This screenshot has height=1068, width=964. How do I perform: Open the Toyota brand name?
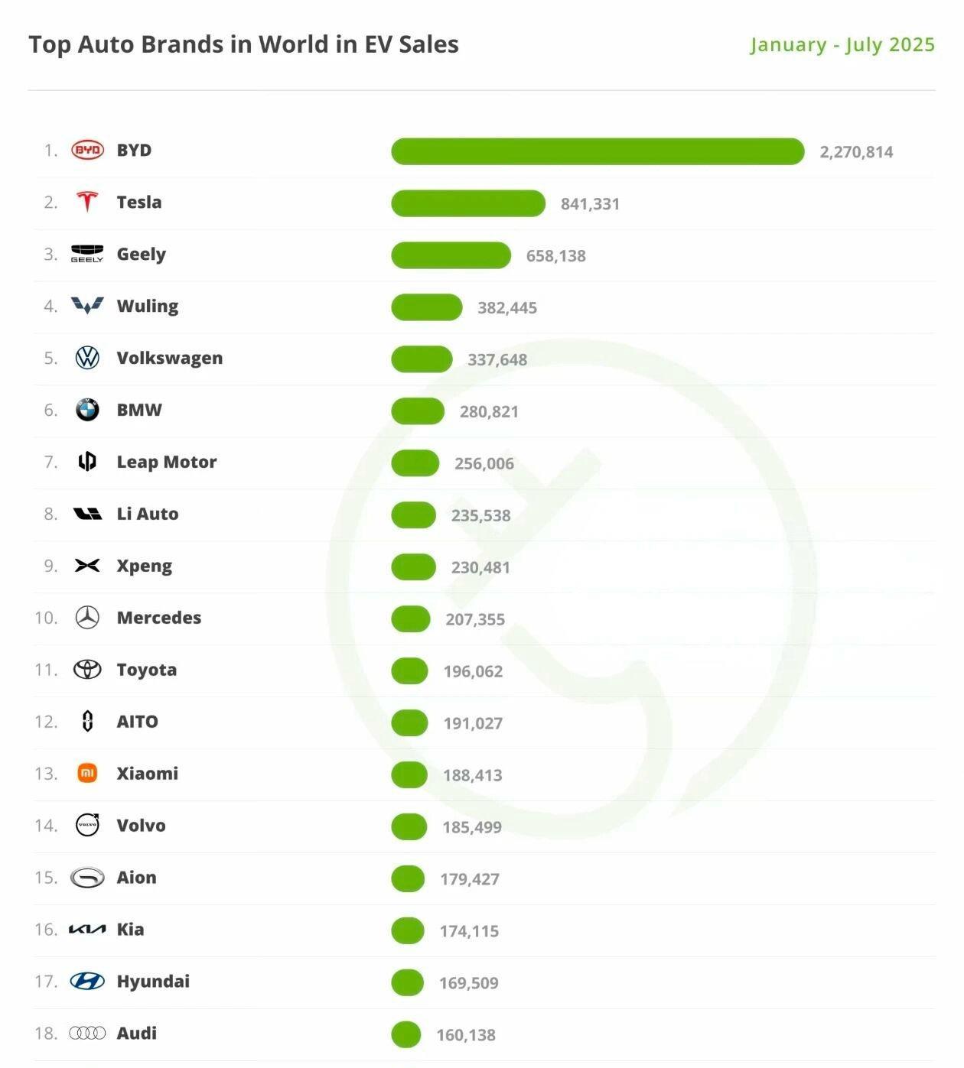click(147, 670)
